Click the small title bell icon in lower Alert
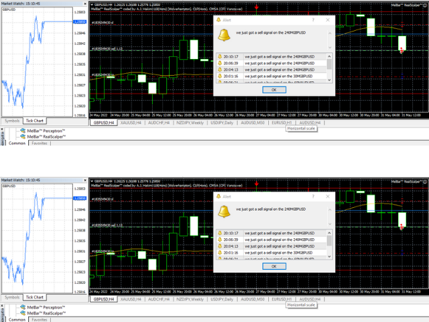The image size is (429, 322). [219, 197]
